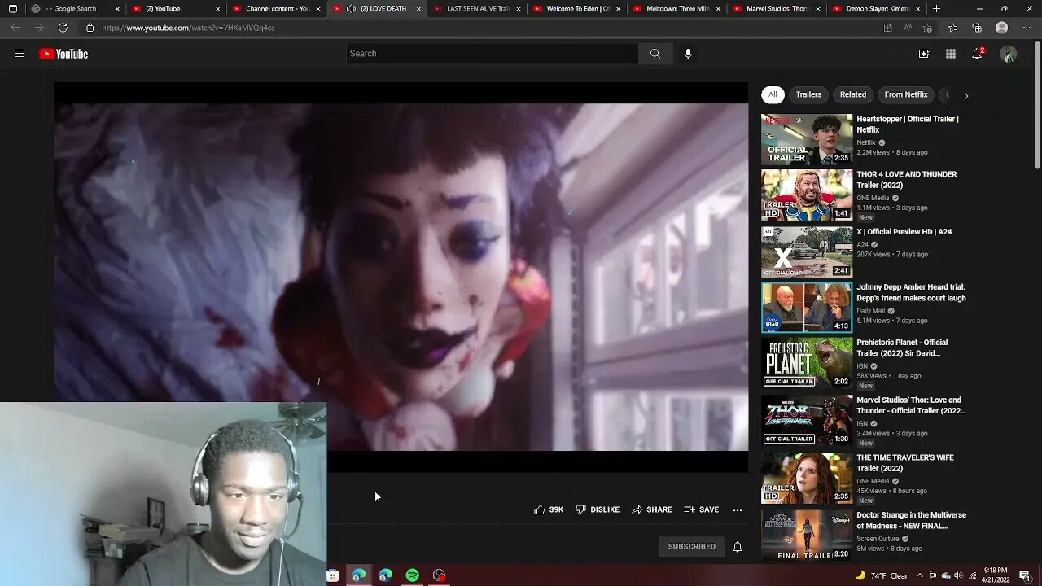Click the search magnifier button
1042x586 pixels.
coord(655,54)
